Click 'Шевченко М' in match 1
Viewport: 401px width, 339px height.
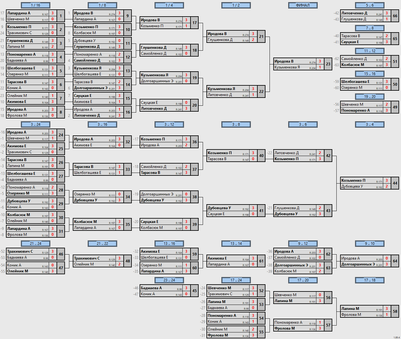(x=18, y=19)
